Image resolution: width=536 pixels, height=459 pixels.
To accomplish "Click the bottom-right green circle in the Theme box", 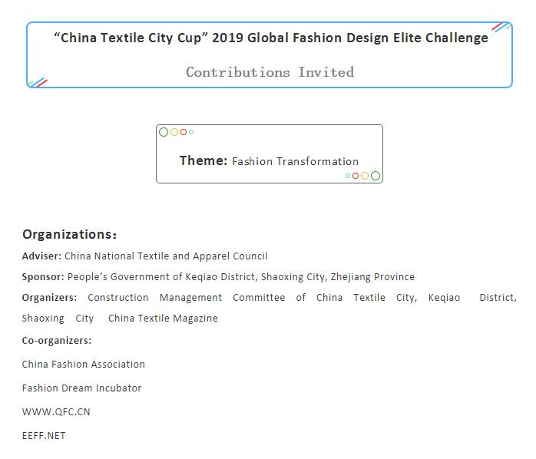I will (x=376, y=176).
